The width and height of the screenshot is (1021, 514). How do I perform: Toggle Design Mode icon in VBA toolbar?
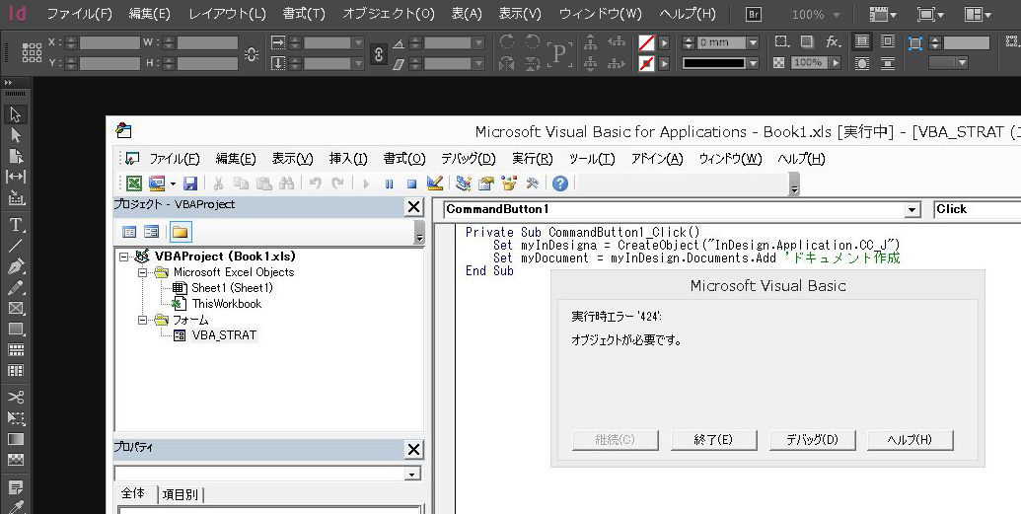[x=435, y=184]
